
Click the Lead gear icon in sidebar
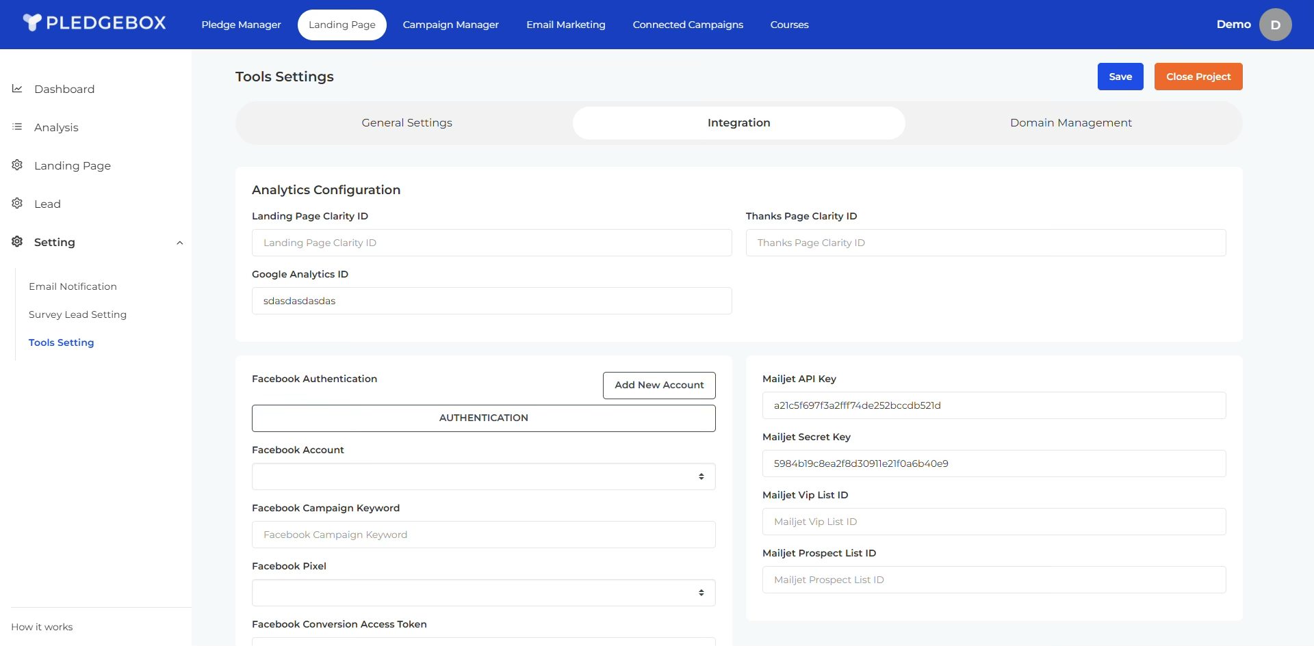point(17,204)
